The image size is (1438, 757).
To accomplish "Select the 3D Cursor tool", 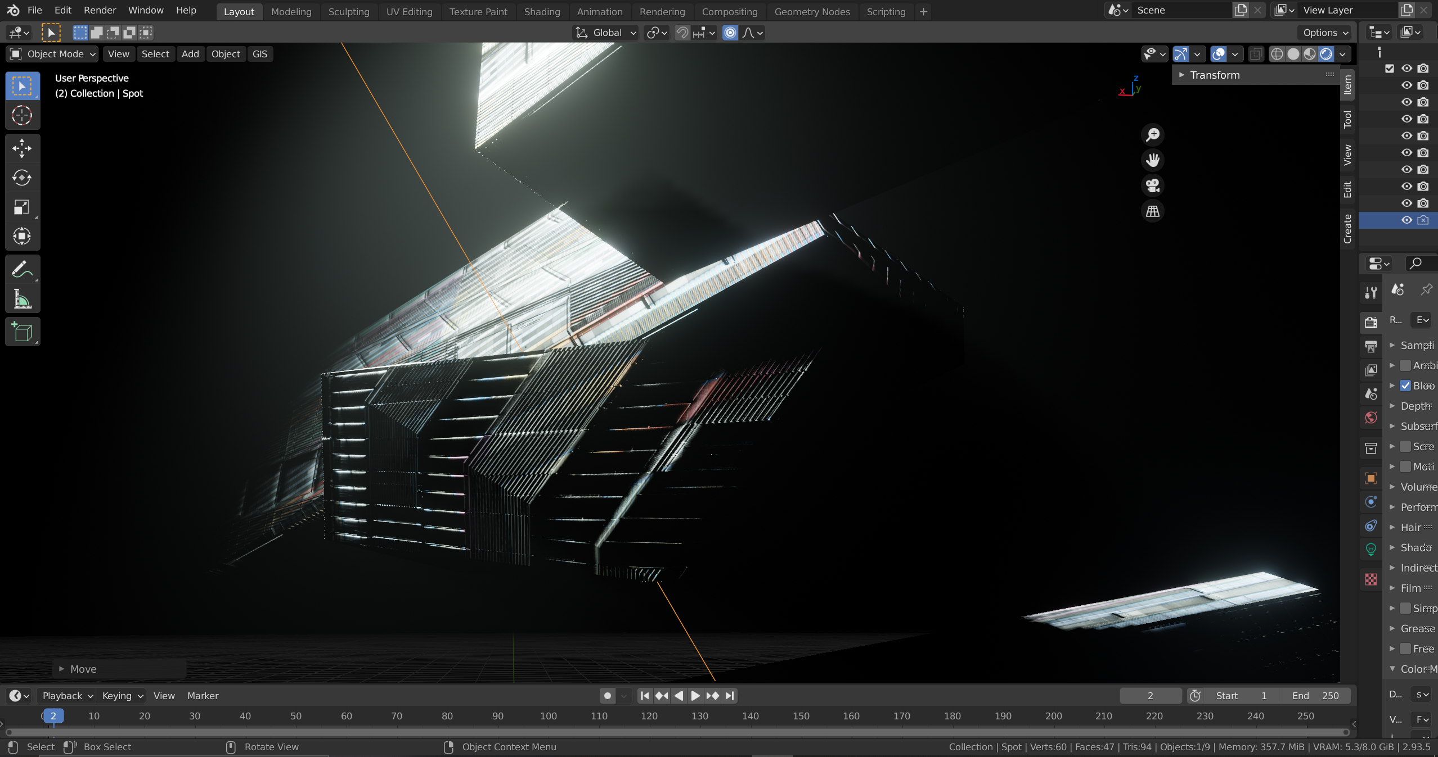I will point(22,115).
